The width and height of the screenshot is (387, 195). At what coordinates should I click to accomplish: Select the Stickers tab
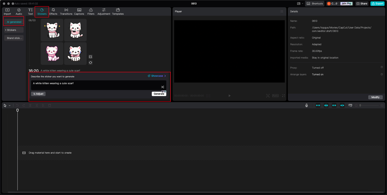pos(42,12)
